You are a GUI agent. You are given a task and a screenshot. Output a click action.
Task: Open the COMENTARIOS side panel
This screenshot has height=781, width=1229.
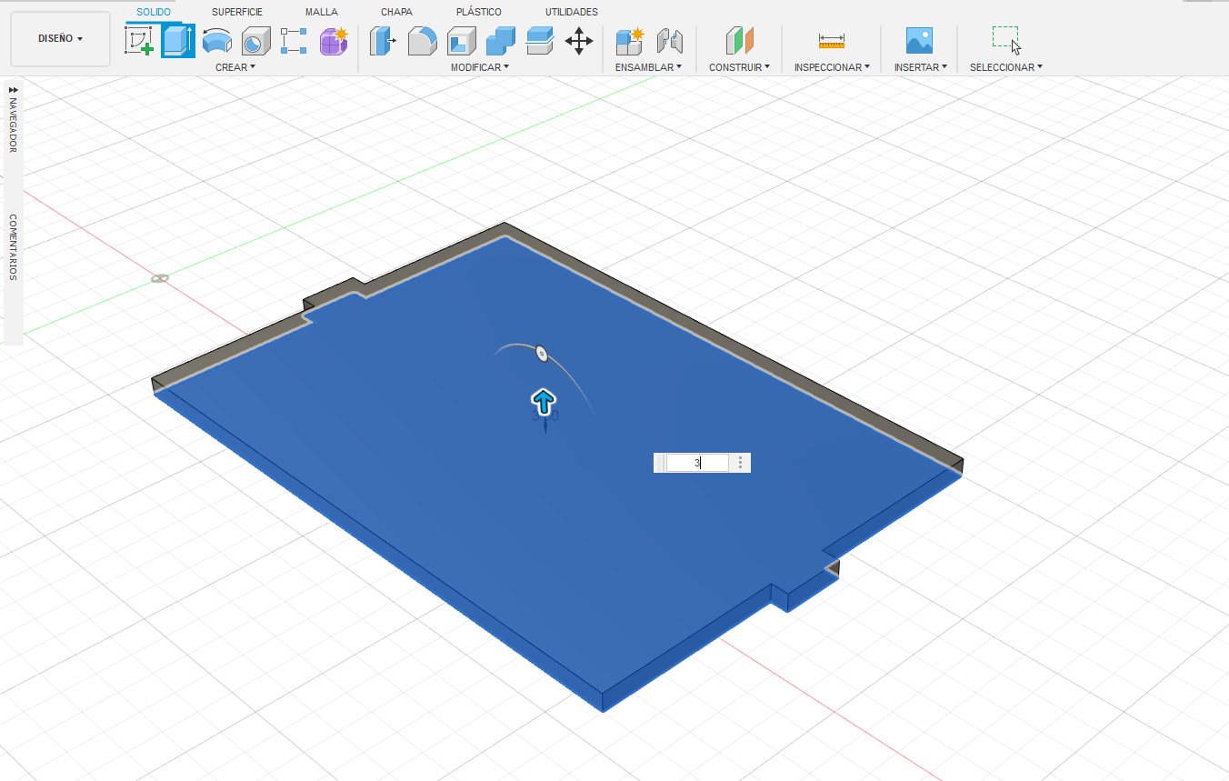(13, 247)
